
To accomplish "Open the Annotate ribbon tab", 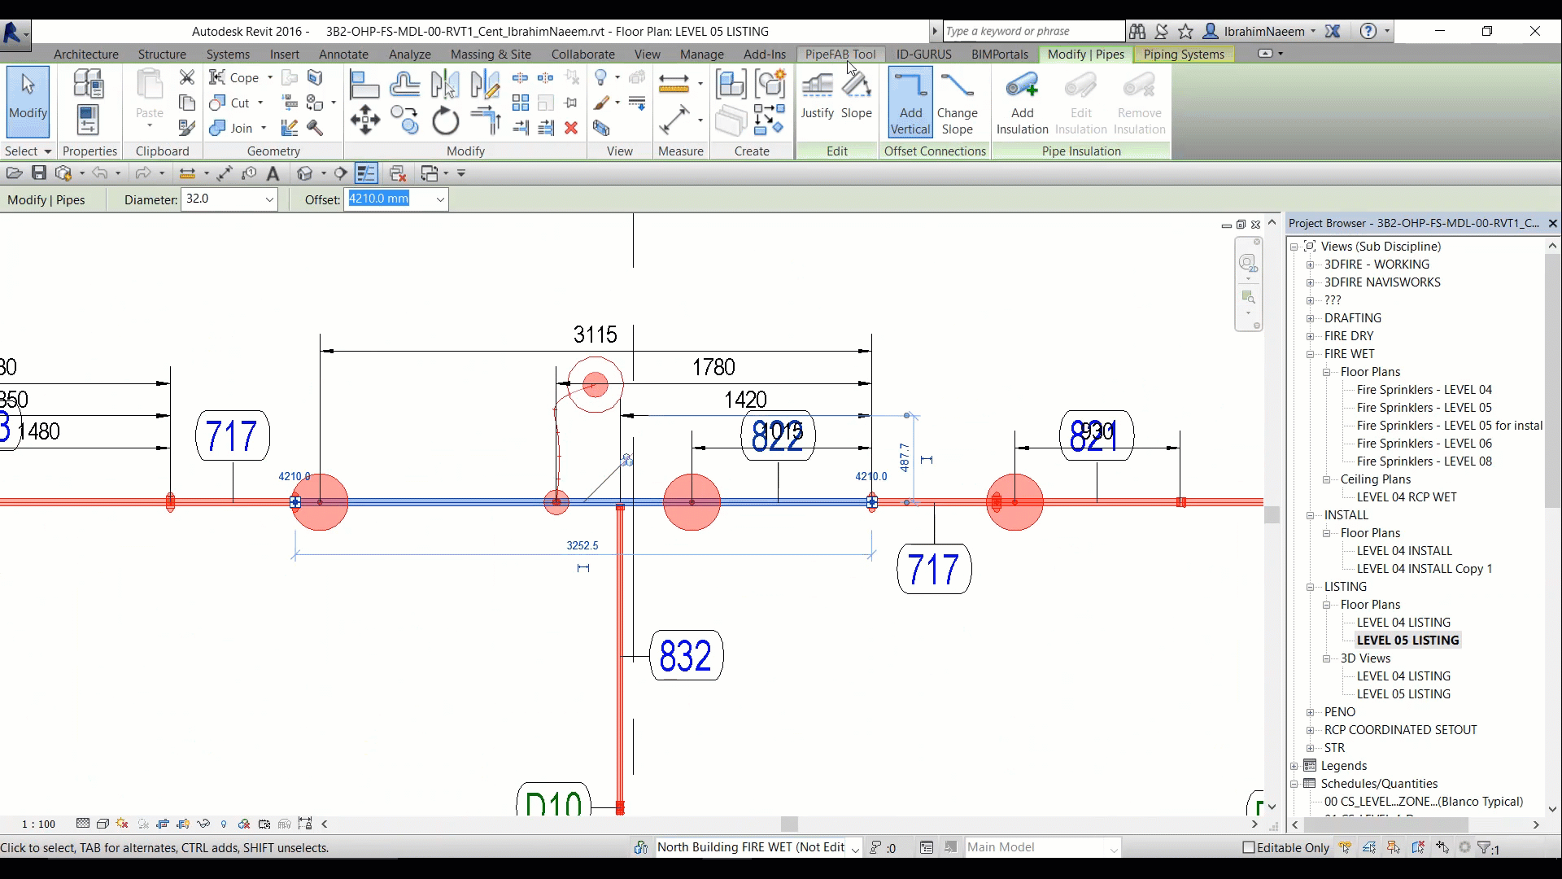I will pyautogui.click(x=343, y=55).
